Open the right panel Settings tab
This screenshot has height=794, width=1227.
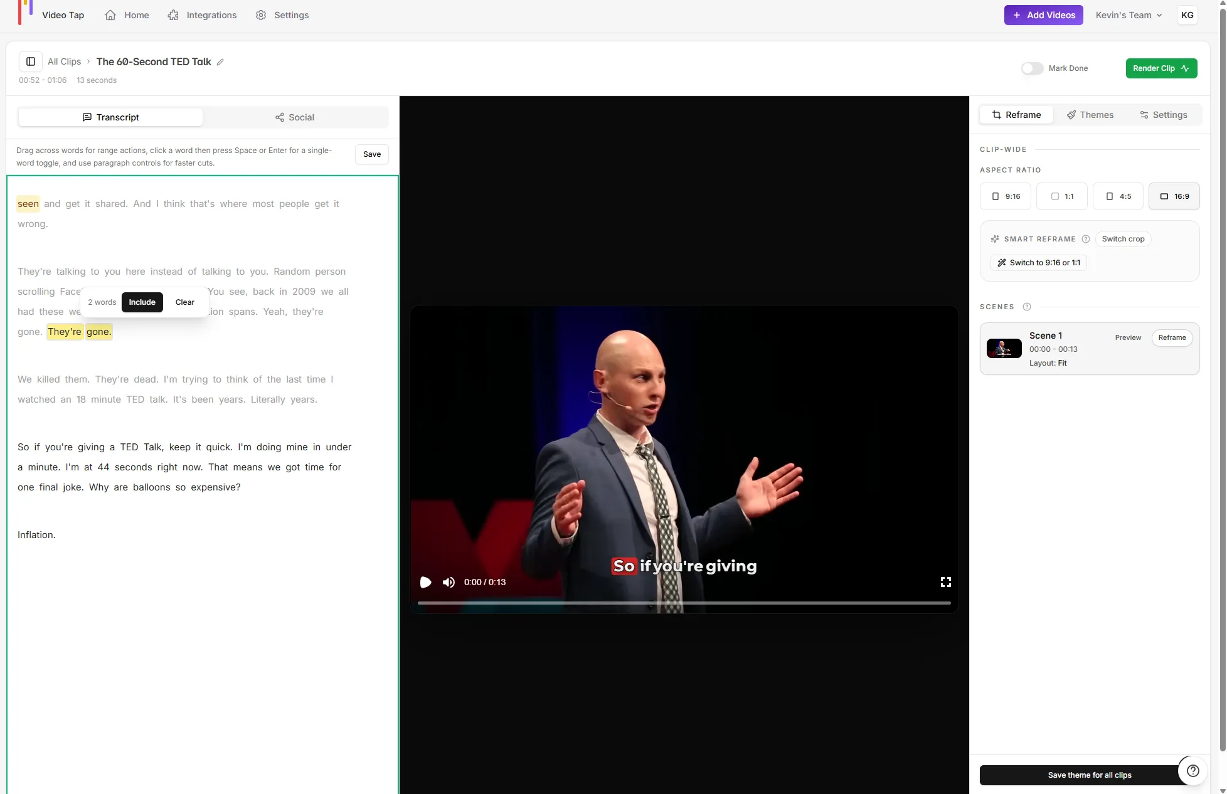tap(1164, 115)
